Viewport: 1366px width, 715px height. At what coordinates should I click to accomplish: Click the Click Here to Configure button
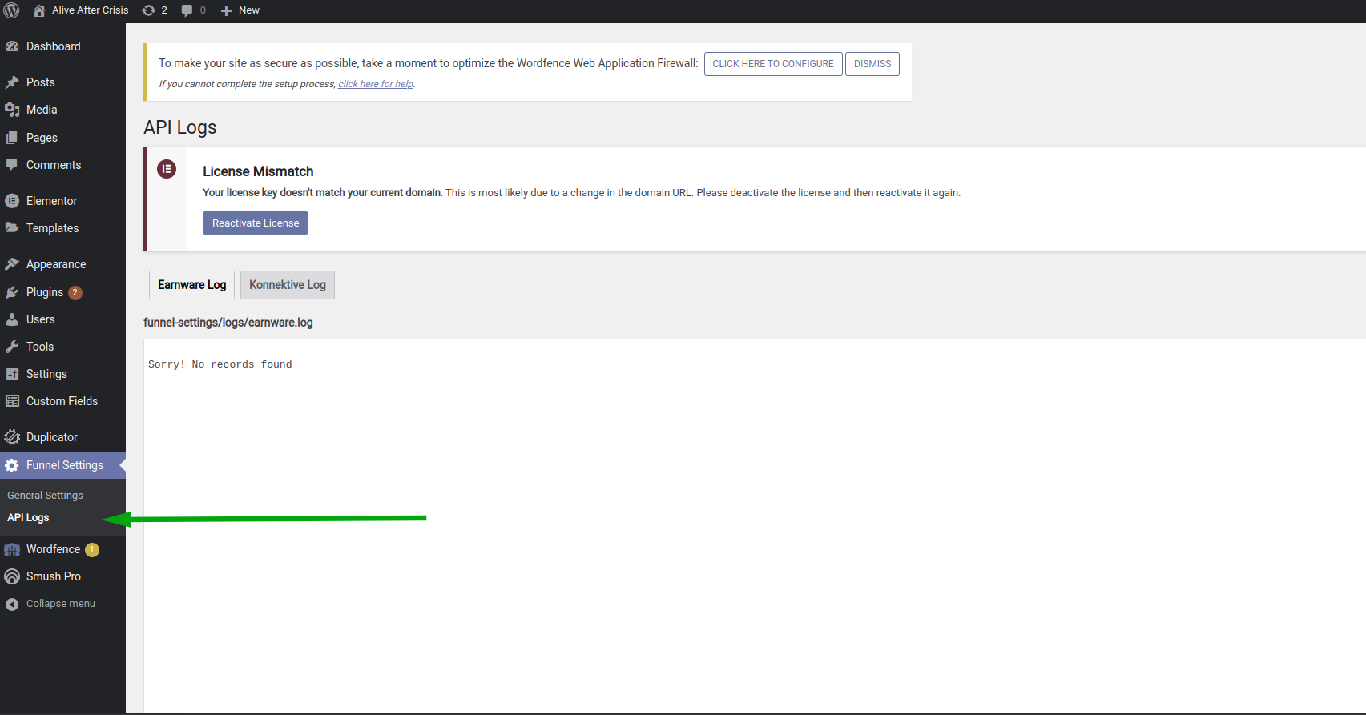click(772, 64)
